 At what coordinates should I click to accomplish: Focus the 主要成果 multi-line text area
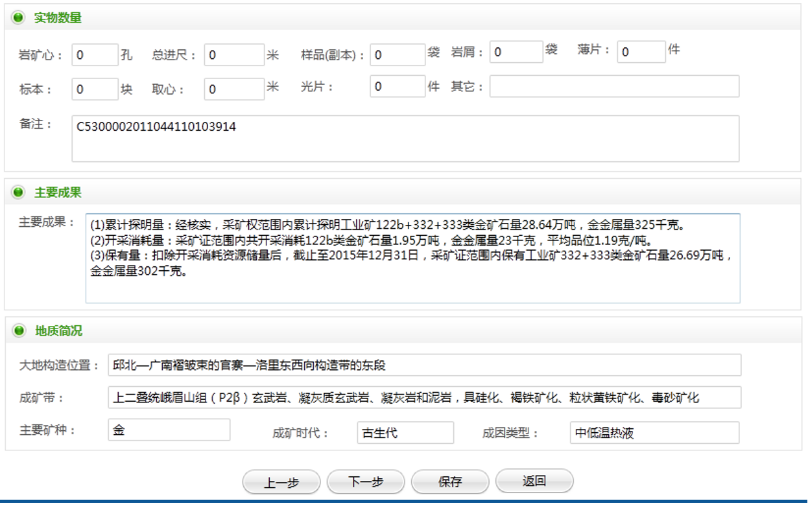tap(412, 259)
